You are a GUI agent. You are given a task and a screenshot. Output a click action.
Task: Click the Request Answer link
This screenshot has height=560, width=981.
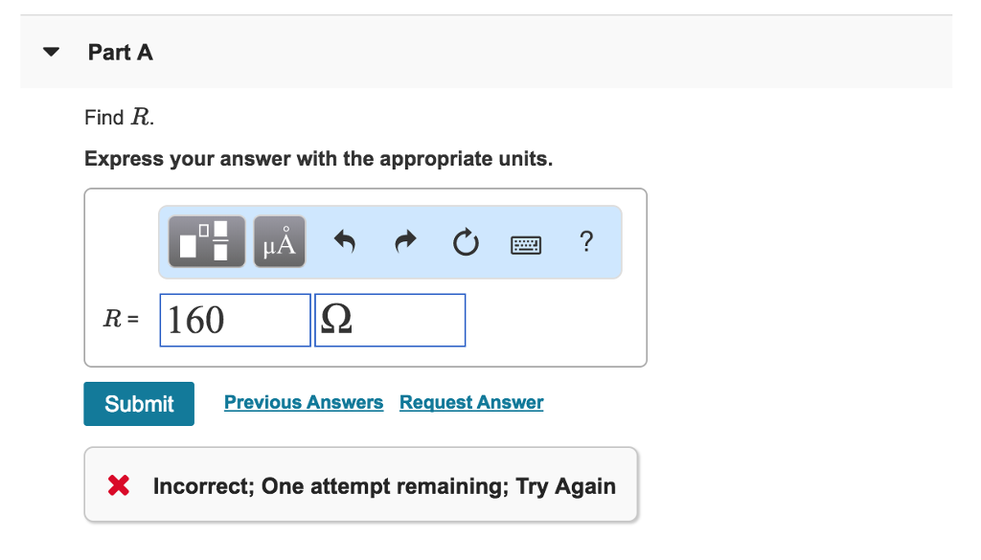coord(471,403)
